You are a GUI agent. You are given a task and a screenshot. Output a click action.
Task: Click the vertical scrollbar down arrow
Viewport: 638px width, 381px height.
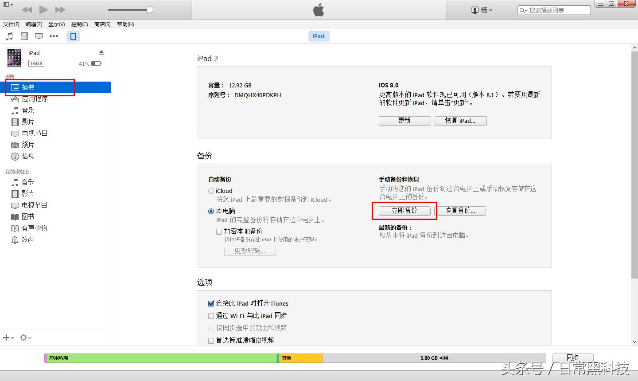click(x=634, y=342)
